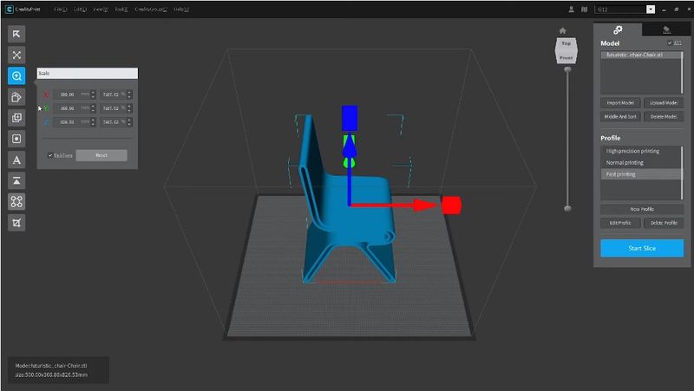Activate the Scale tool
The width and height of the screenshot is (694, 391).
(x=16, y=75)
